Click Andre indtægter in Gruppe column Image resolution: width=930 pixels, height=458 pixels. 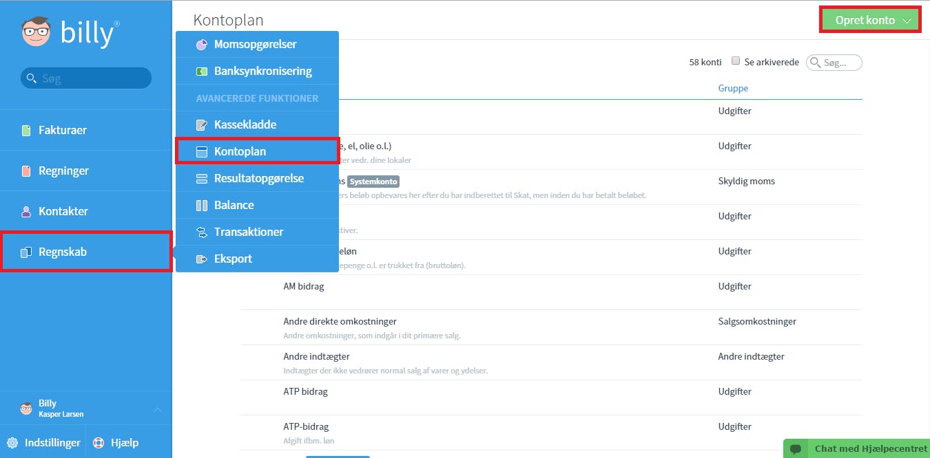[x=752, y=357]
